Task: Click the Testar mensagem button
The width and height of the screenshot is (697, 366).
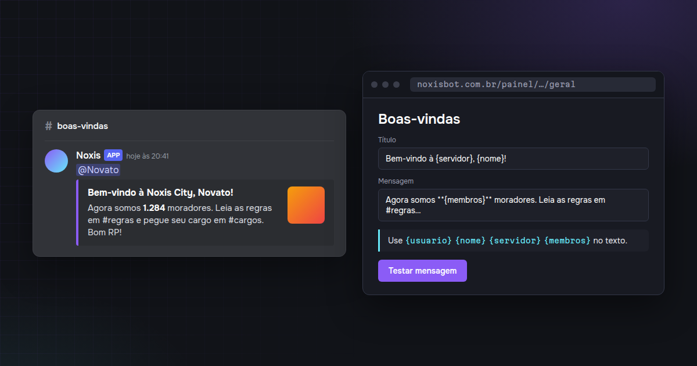Action: point(422,271)
